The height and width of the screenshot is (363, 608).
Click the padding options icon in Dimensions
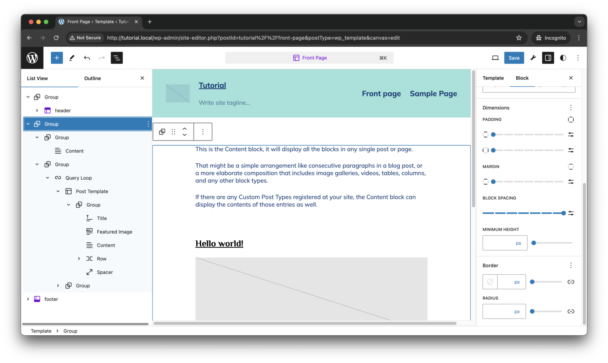pyautogui.click(x=571, y=119)
